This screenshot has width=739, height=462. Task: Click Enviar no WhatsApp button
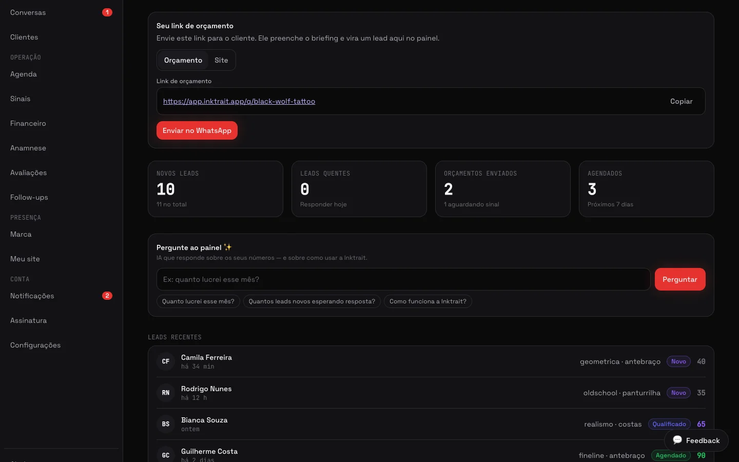(197, 130)
